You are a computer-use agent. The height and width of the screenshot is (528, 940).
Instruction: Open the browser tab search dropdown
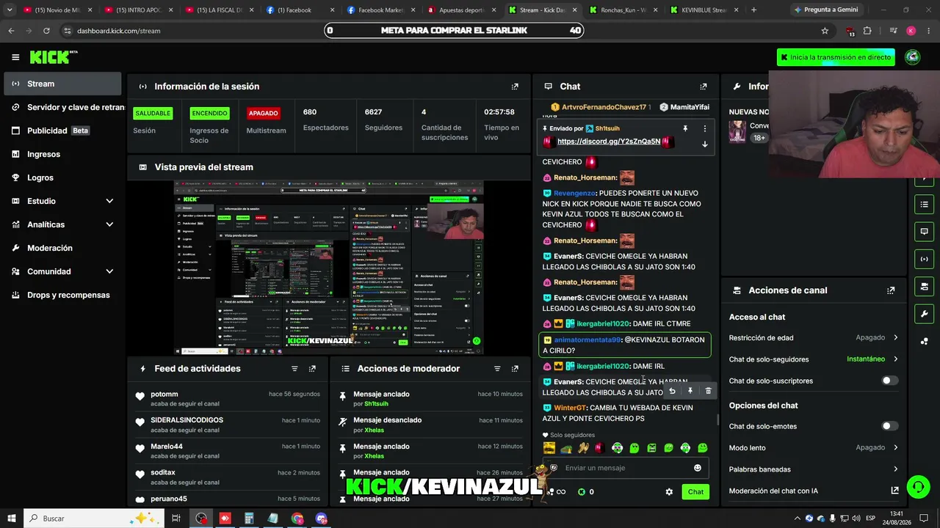point(10,10)
